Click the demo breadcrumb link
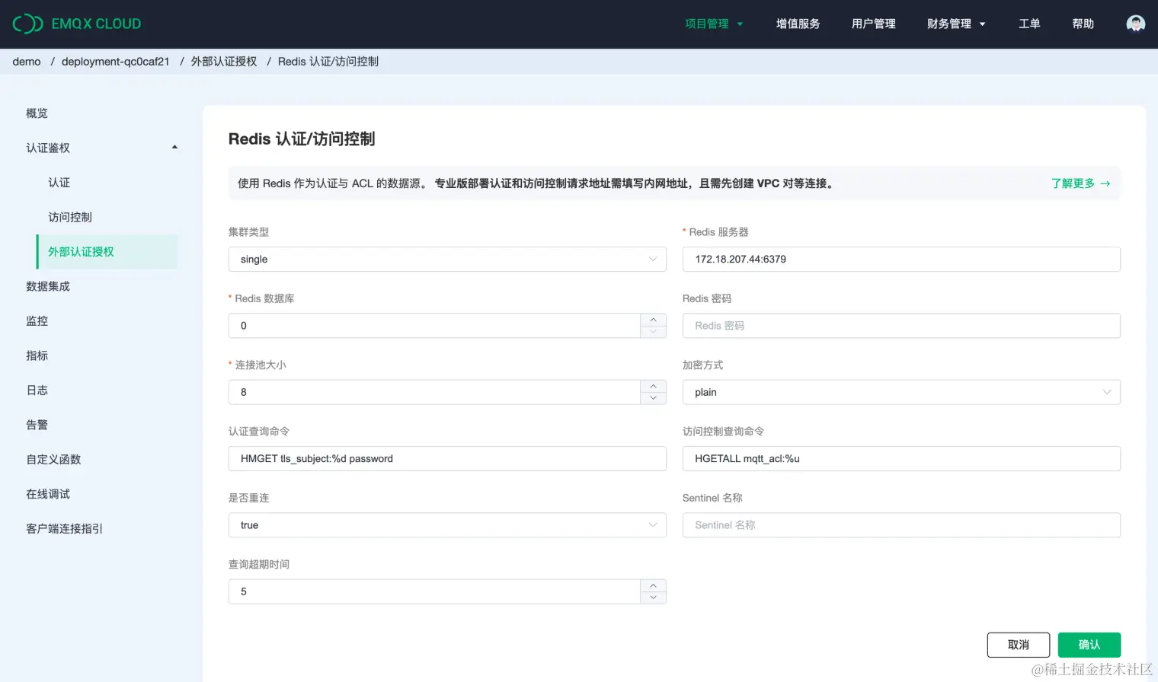The image size is (1158, 682). [27, 62]
